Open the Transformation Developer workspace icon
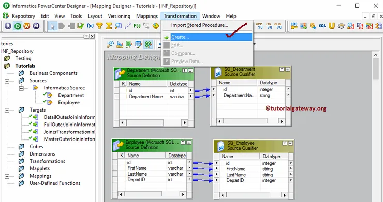The image size is (383, 202). coord(129,44)
